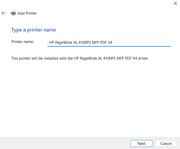Viewport: 180px width, 149px height.
Task: Click the Add Printer printer icon
Action: click(x=13, y=13)
